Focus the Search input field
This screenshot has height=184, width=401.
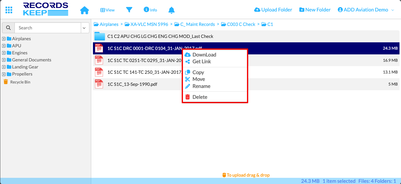pos(47,28)
